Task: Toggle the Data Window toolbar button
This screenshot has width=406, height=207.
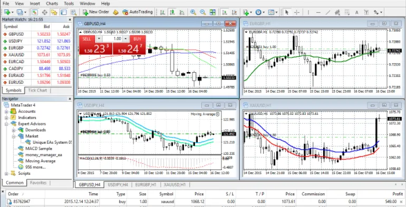Action: (44, 12)
